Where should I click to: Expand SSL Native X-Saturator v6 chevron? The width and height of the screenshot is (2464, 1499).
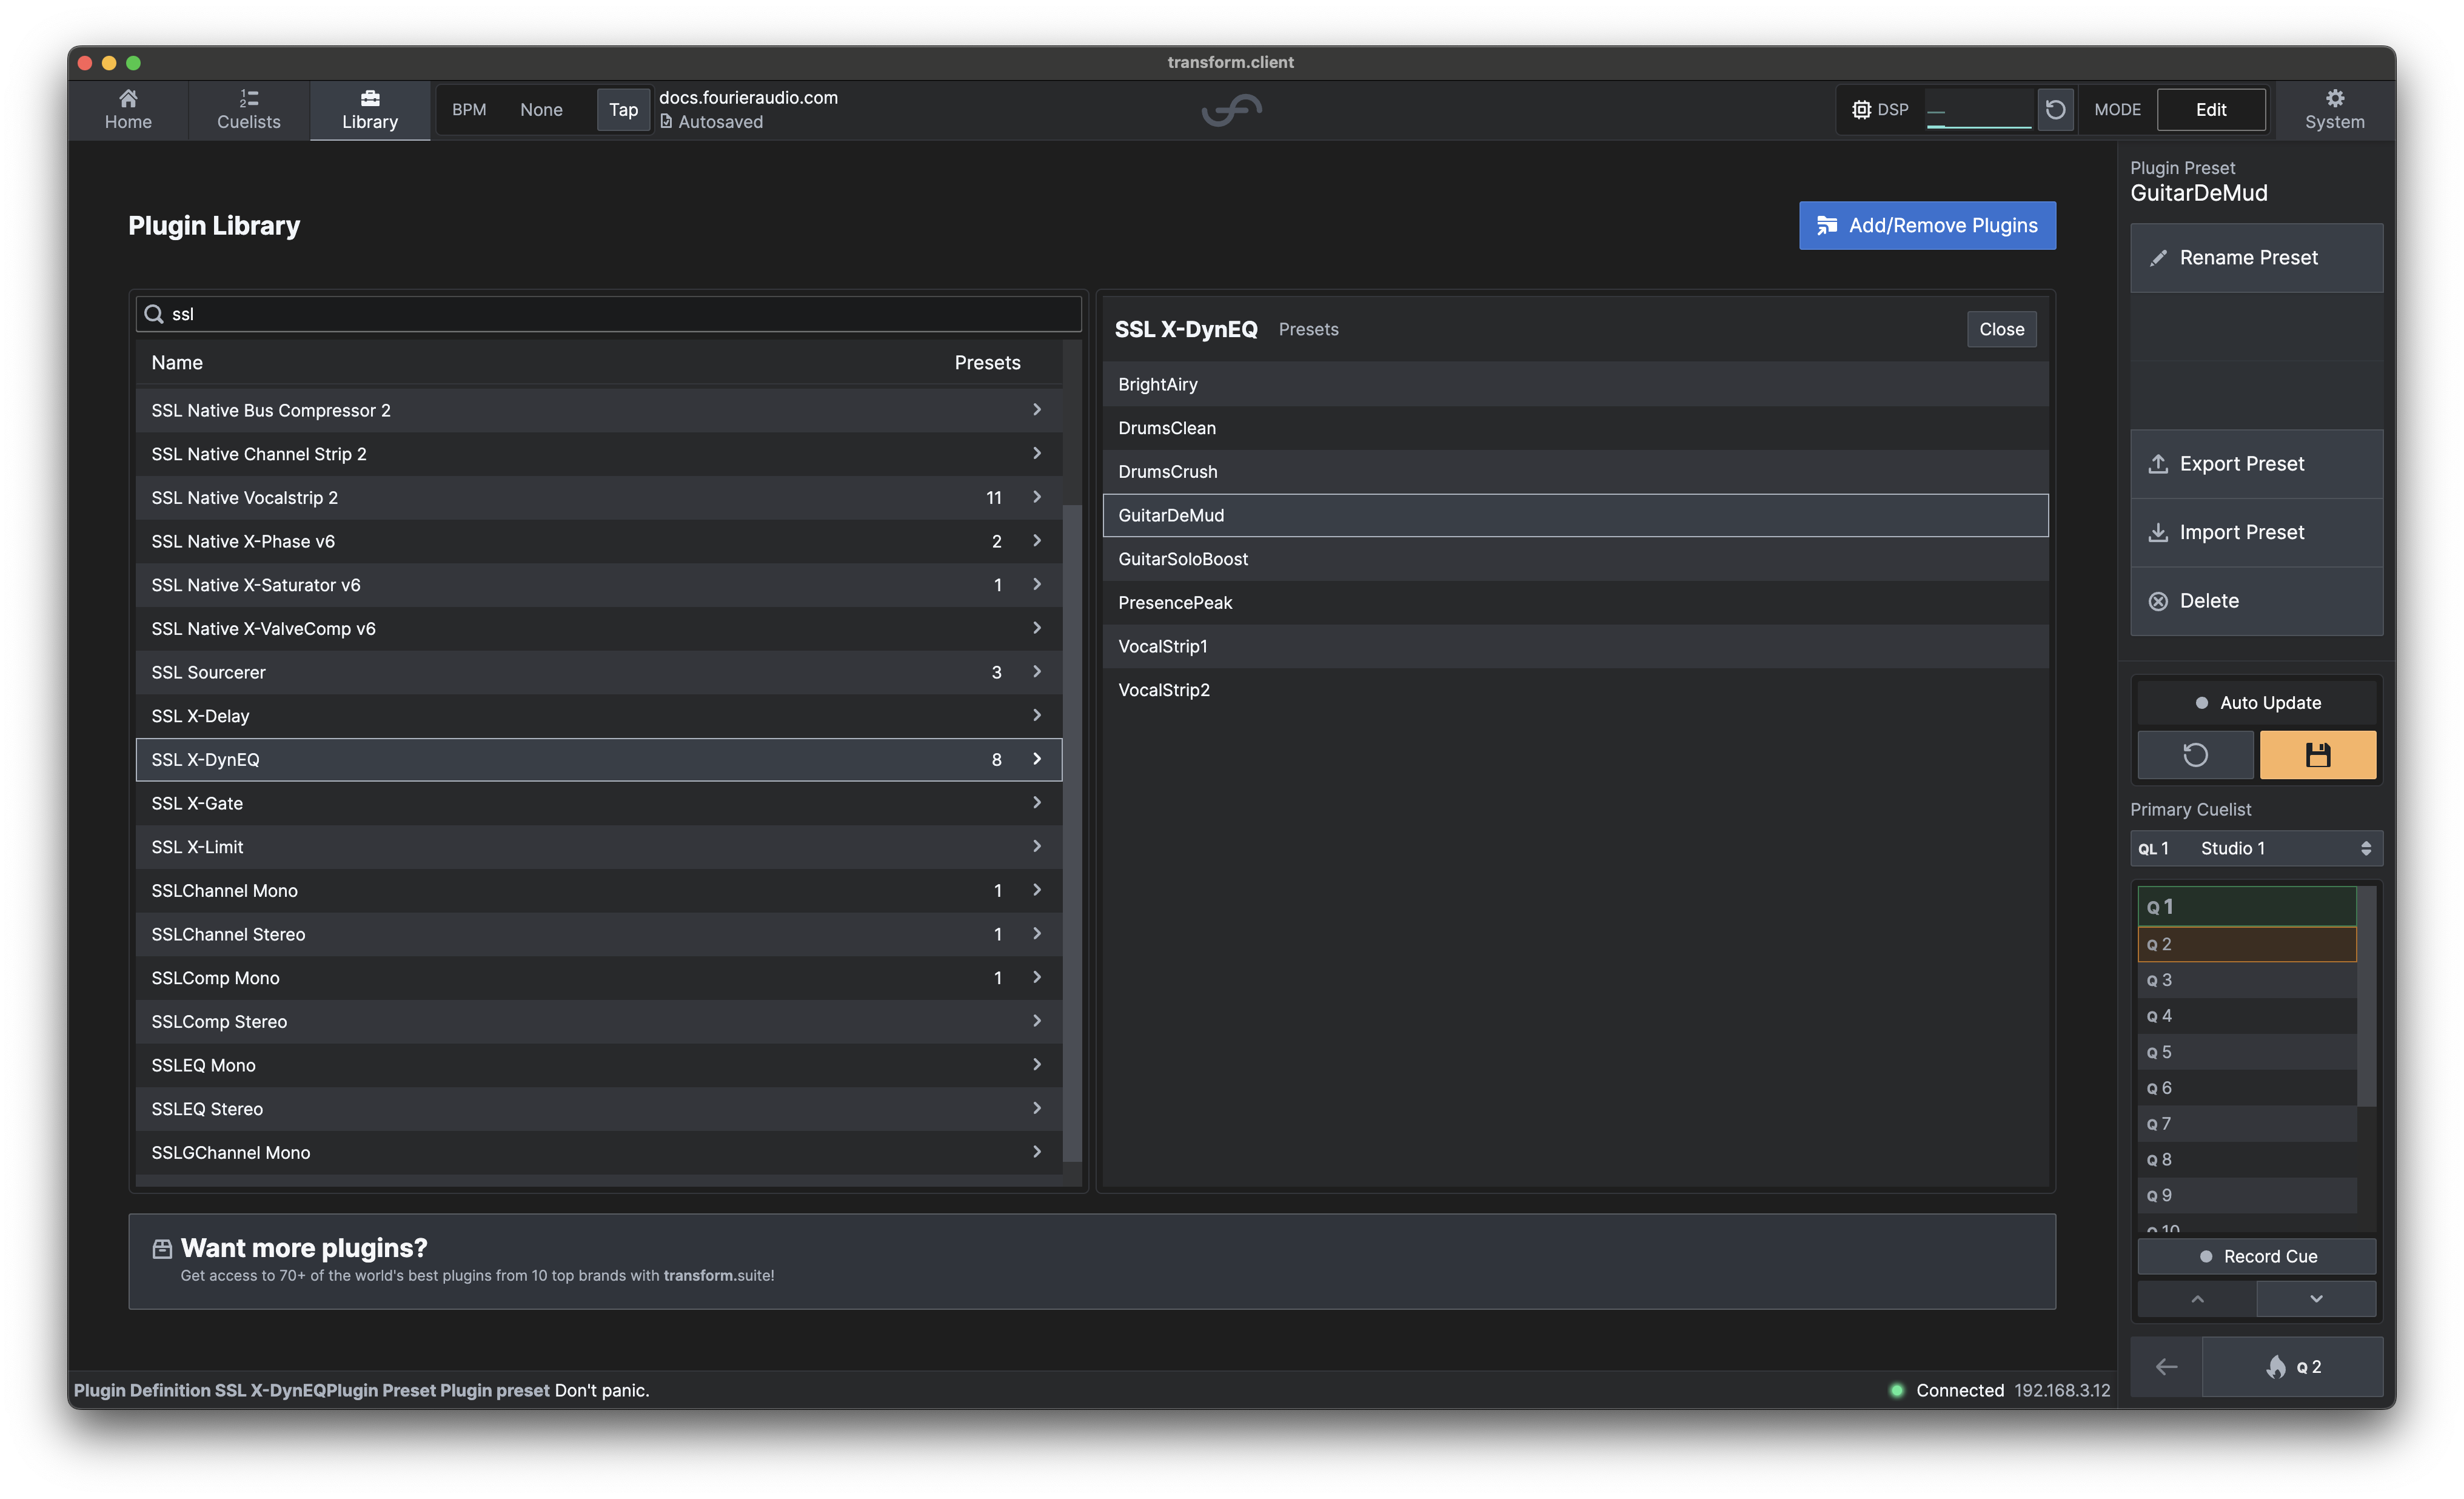tap(1037, 584)
